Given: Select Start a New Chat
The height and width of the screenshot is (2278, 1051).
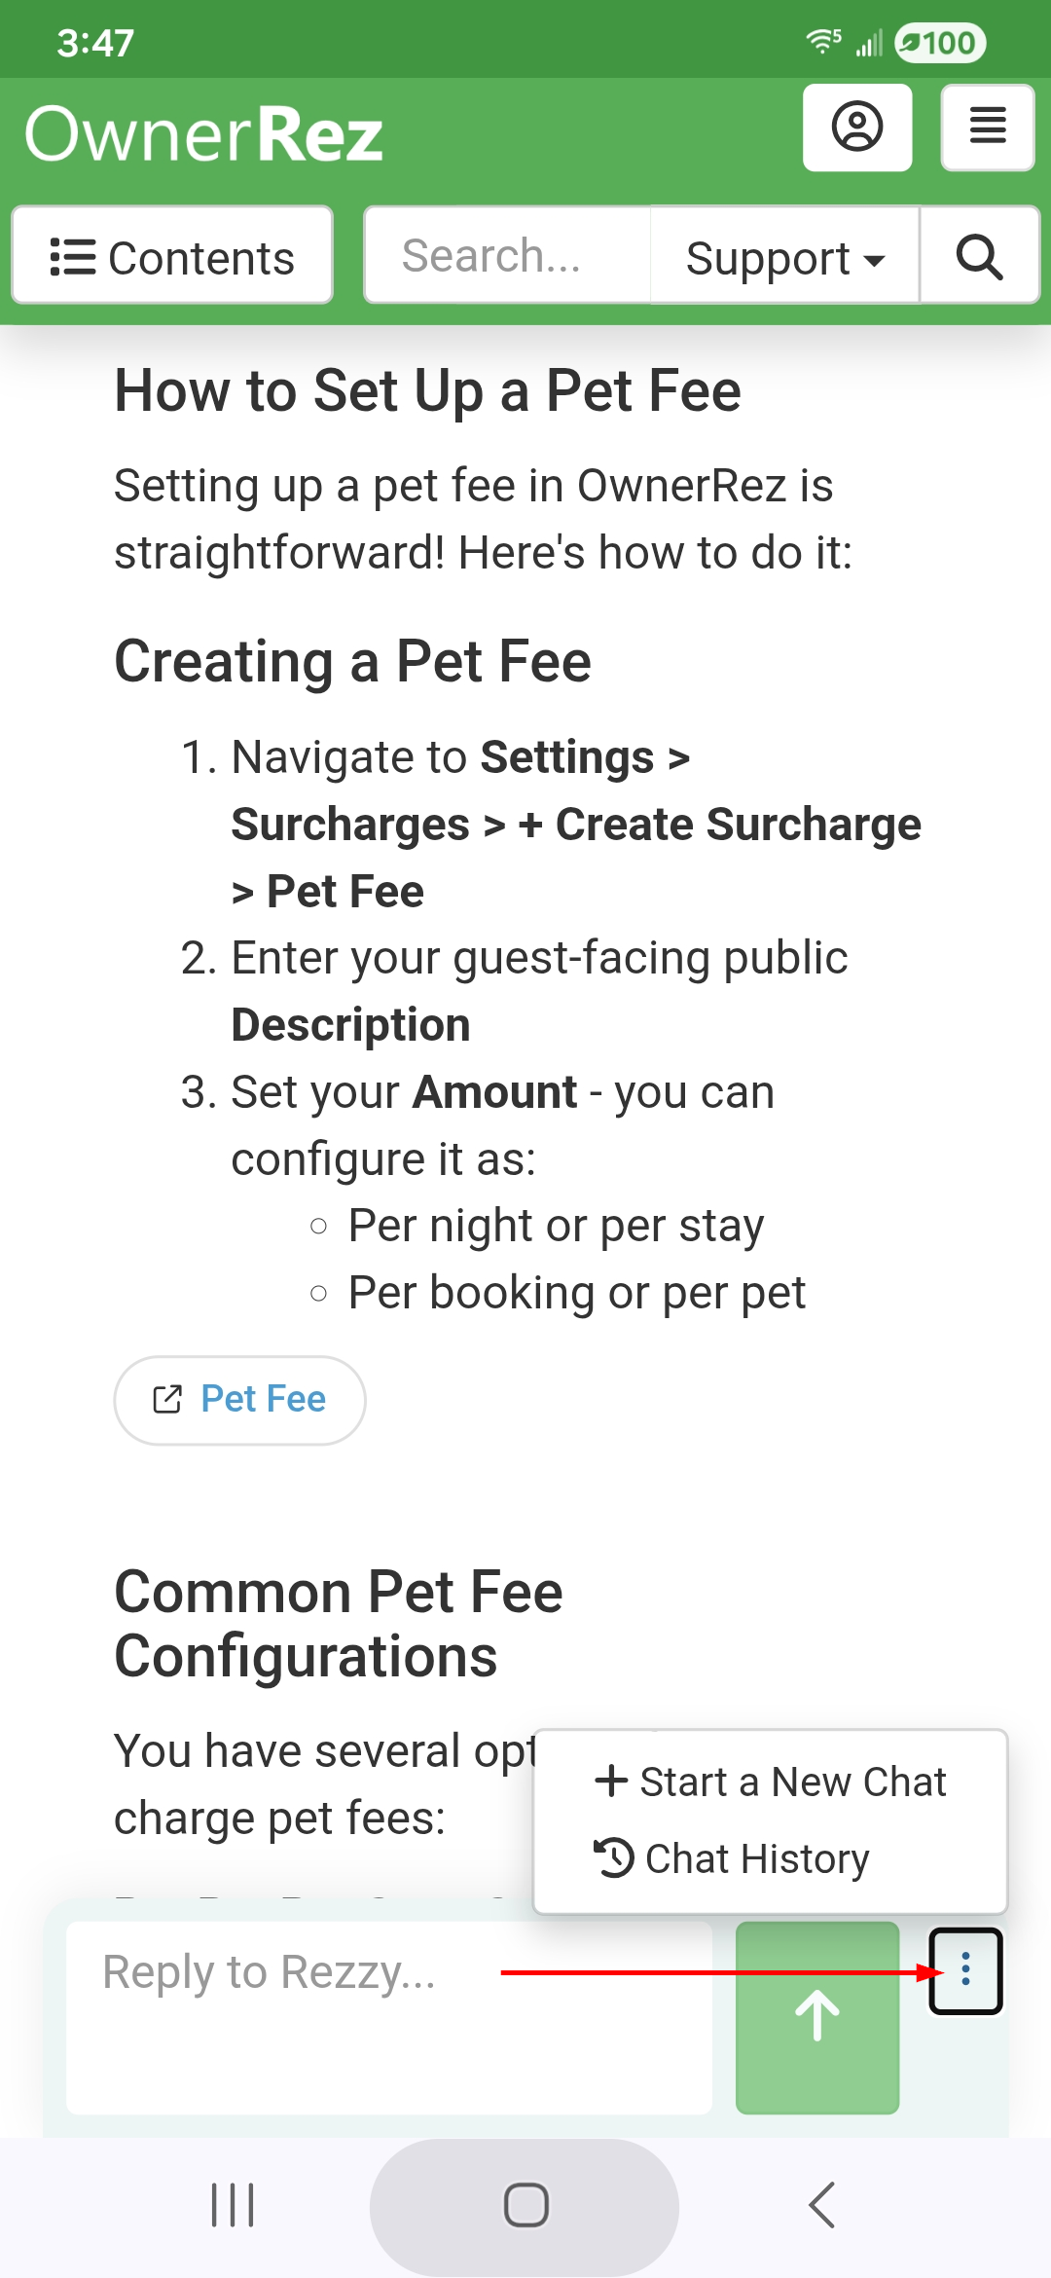Looking at the screenshot, I should [x=770, y=1782].
